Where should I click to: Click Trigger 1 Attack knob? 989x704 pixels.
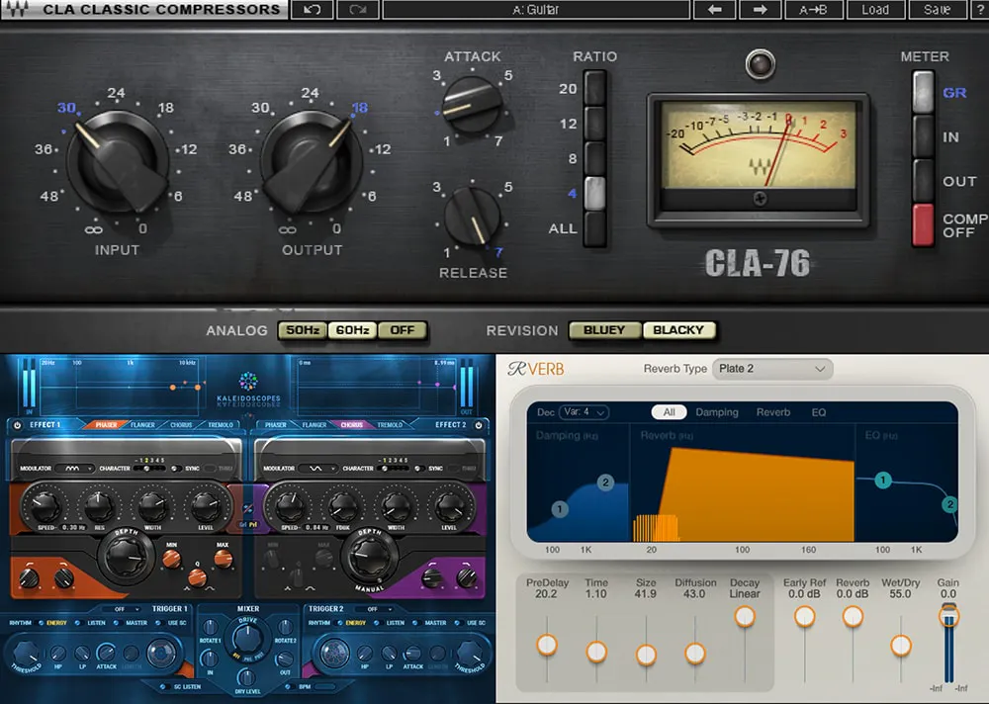106,653
